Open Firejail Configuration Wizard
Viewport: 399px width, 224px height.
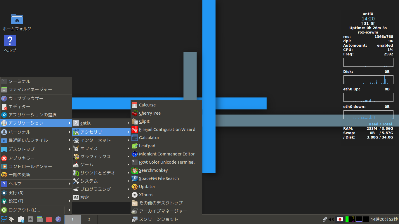(x=166, y=129)
